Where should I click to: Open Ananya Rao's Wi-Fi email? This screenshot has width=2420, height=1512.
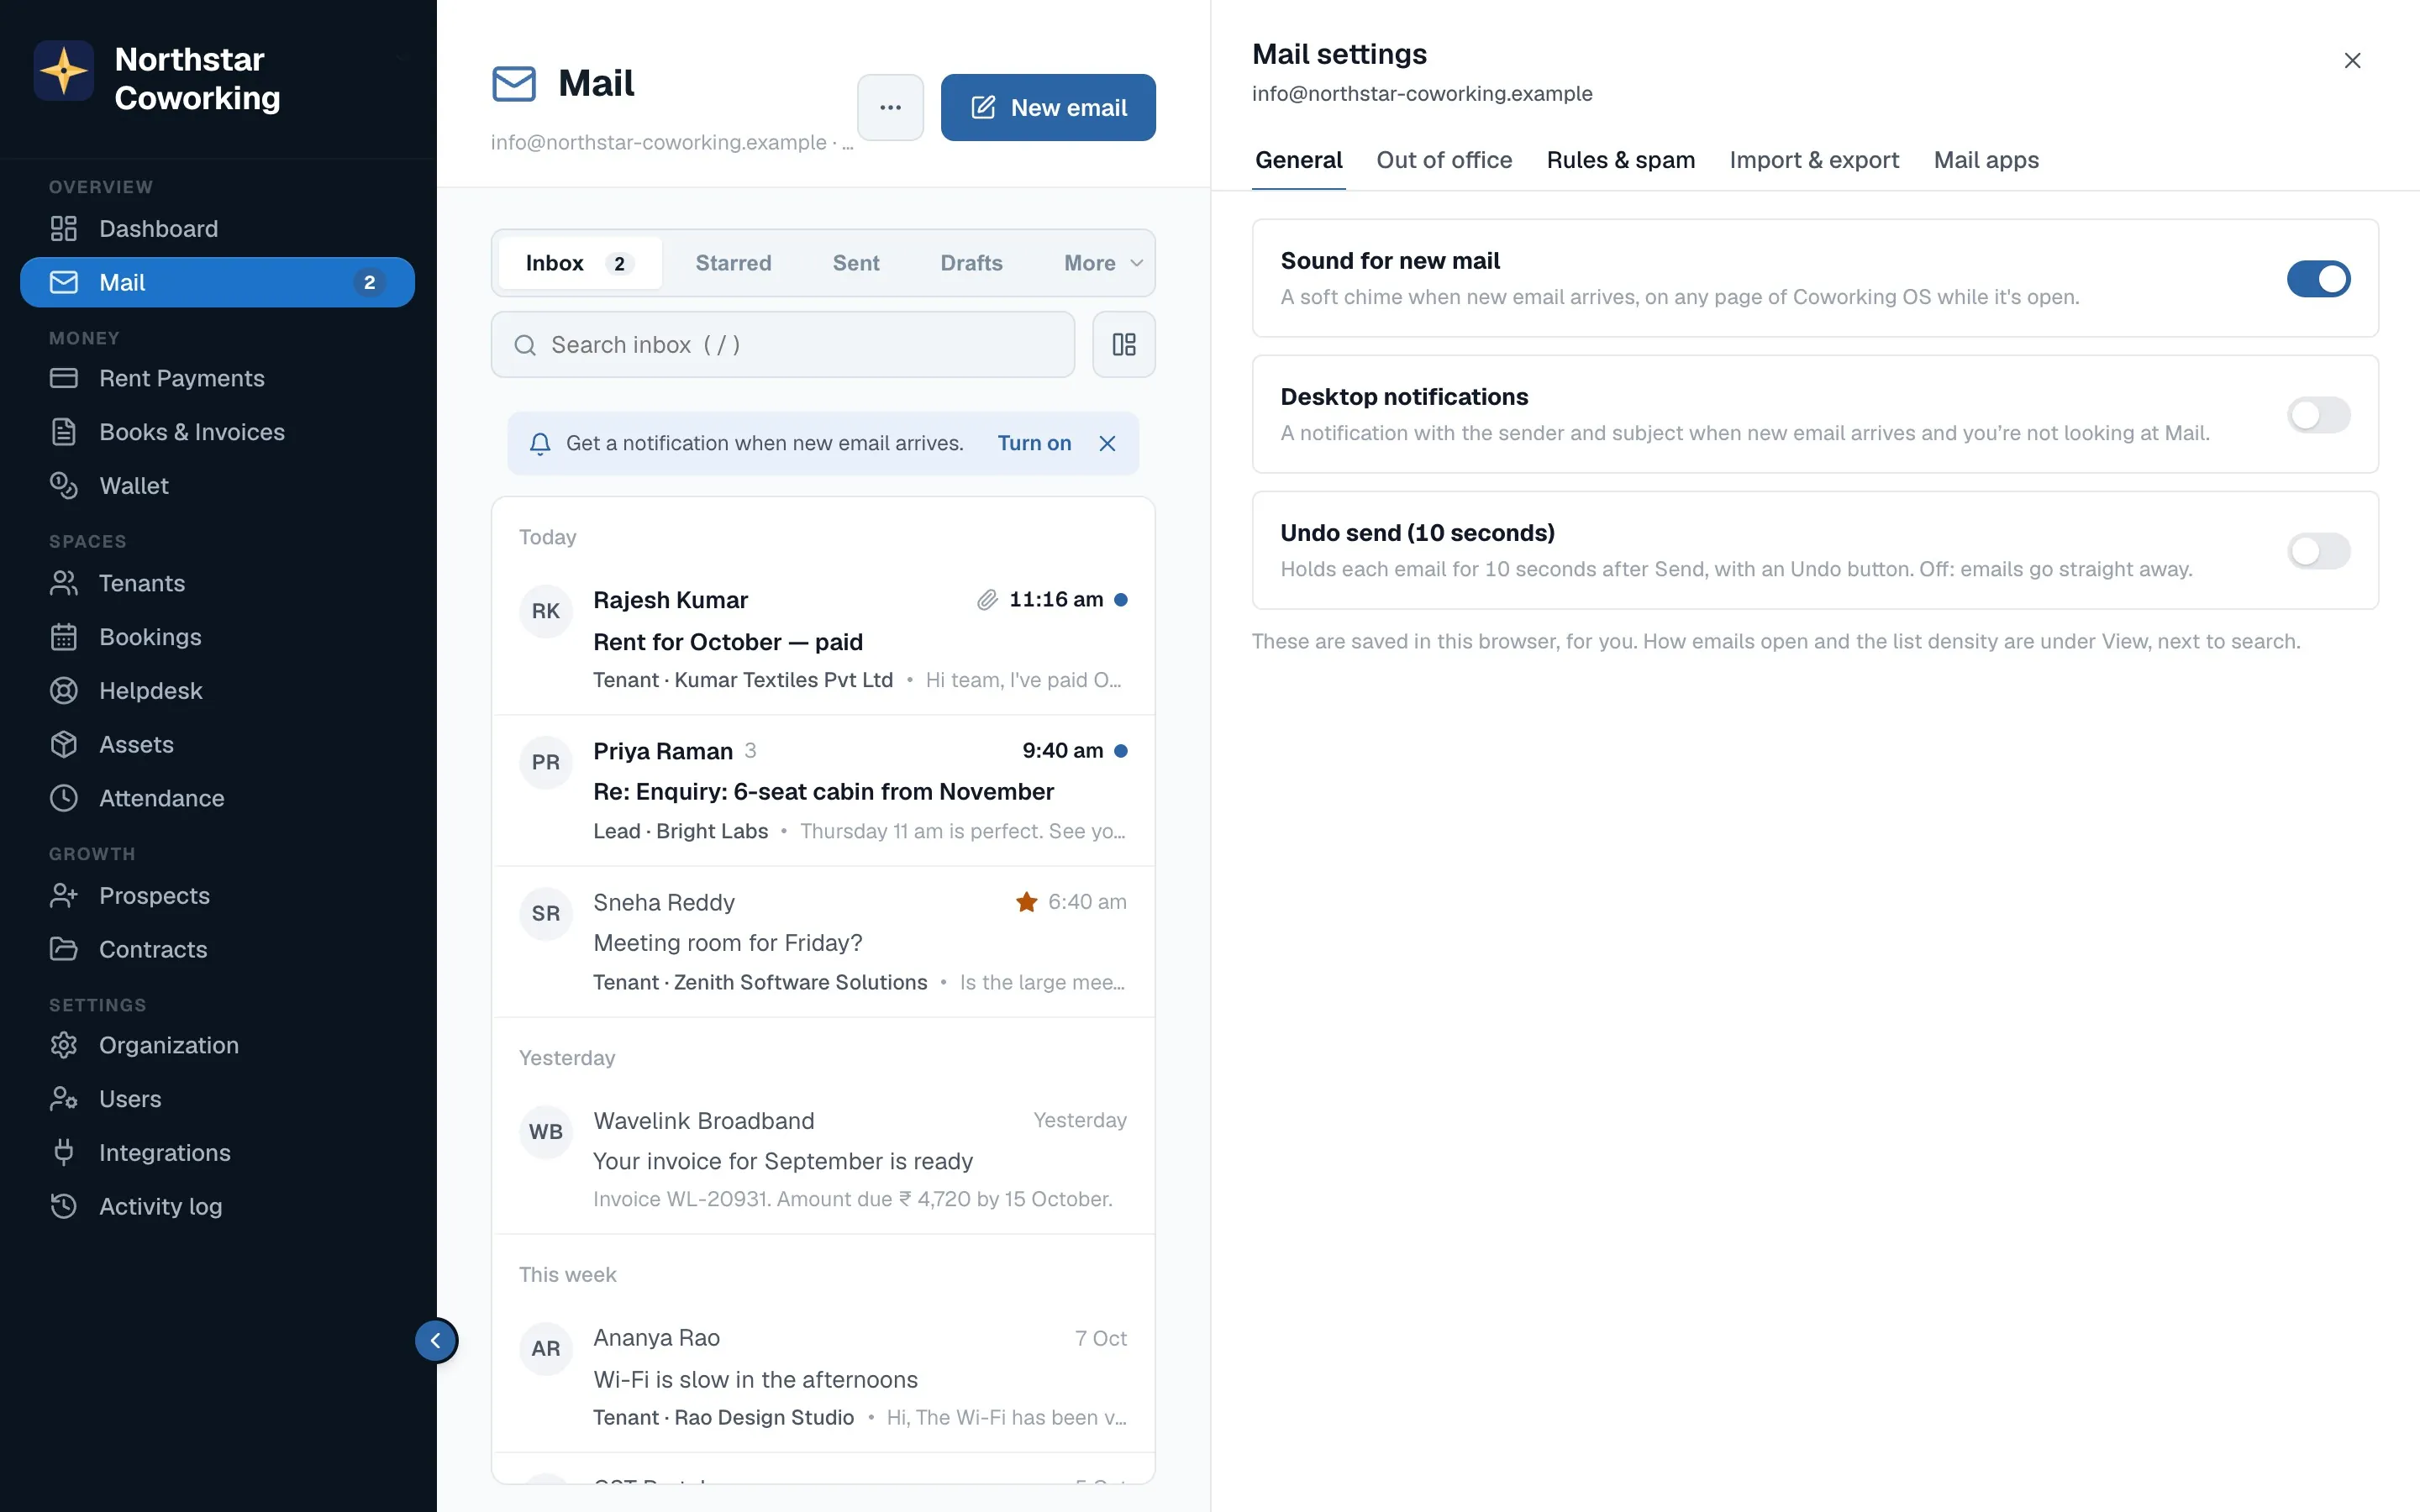[x=823, y=1377]
